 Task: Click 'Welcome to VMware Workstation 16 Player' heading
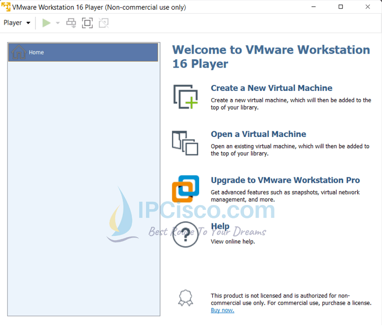click(271, 57)
